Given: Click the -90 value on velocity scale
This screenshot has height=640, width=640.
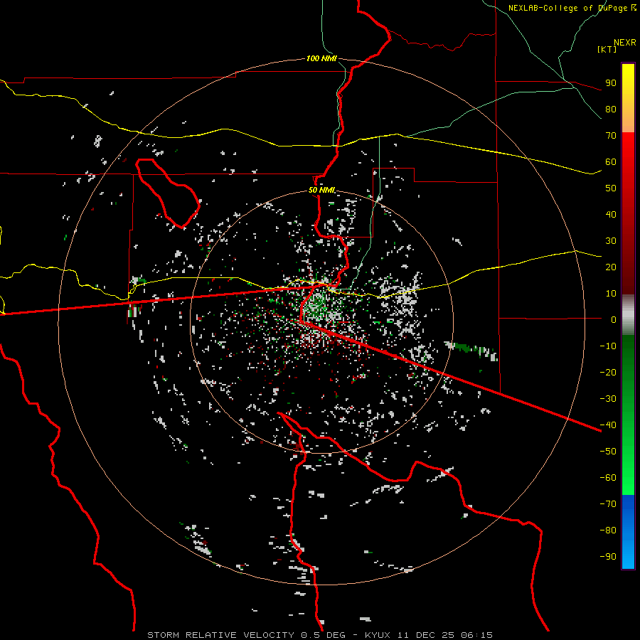Looking at the screenshot, I should click(608, 557).
